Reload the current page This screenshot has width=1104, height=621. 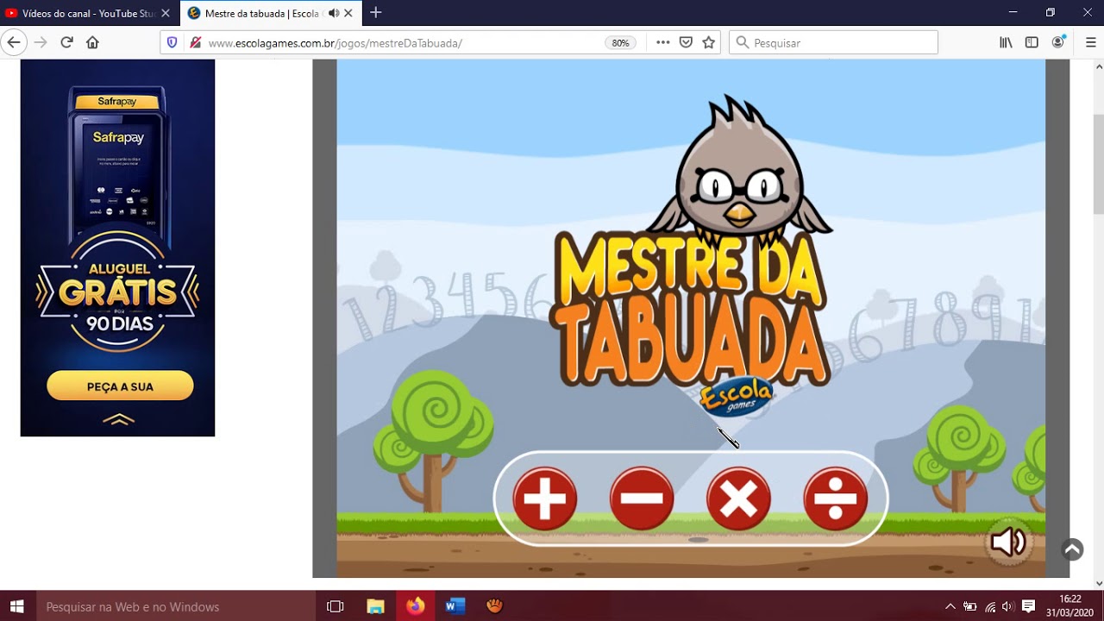pyautogui.click(x=66, y=42)
